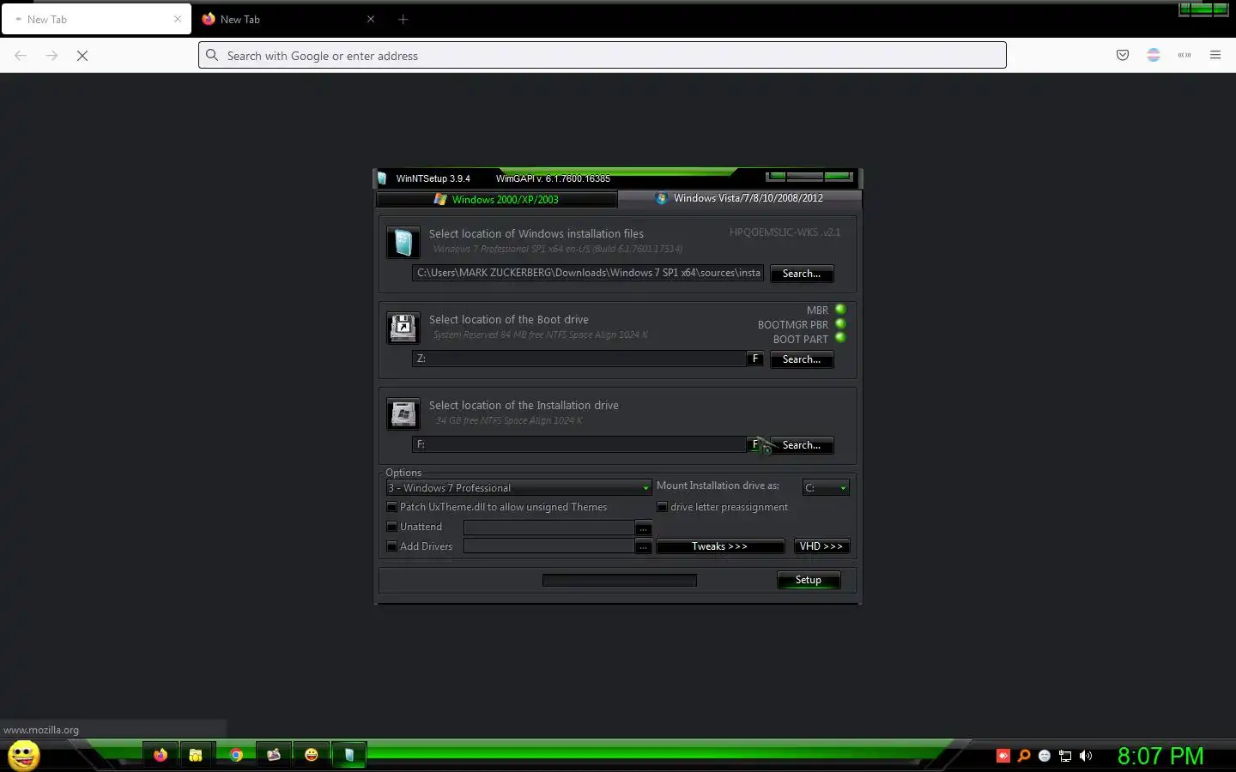Browse for Add Drivers folder ellipsis button
Image resolution: width=1236 pixels, height=772 pixels.
[643, 546]
